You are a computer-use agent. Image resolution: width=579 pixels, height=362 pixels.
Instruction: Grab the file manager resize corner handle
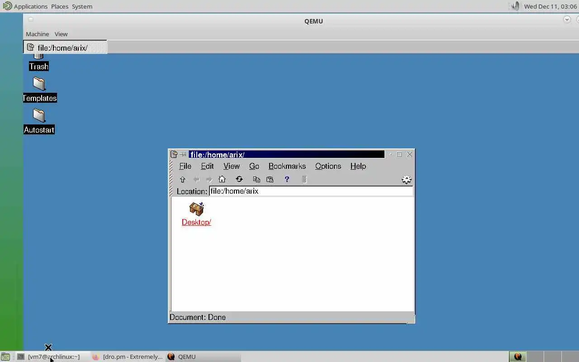point(411,319)
